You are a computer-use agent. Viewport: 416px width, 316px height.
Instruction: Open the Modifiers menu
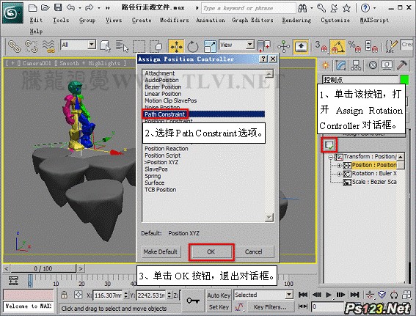(x=175, y=20)
